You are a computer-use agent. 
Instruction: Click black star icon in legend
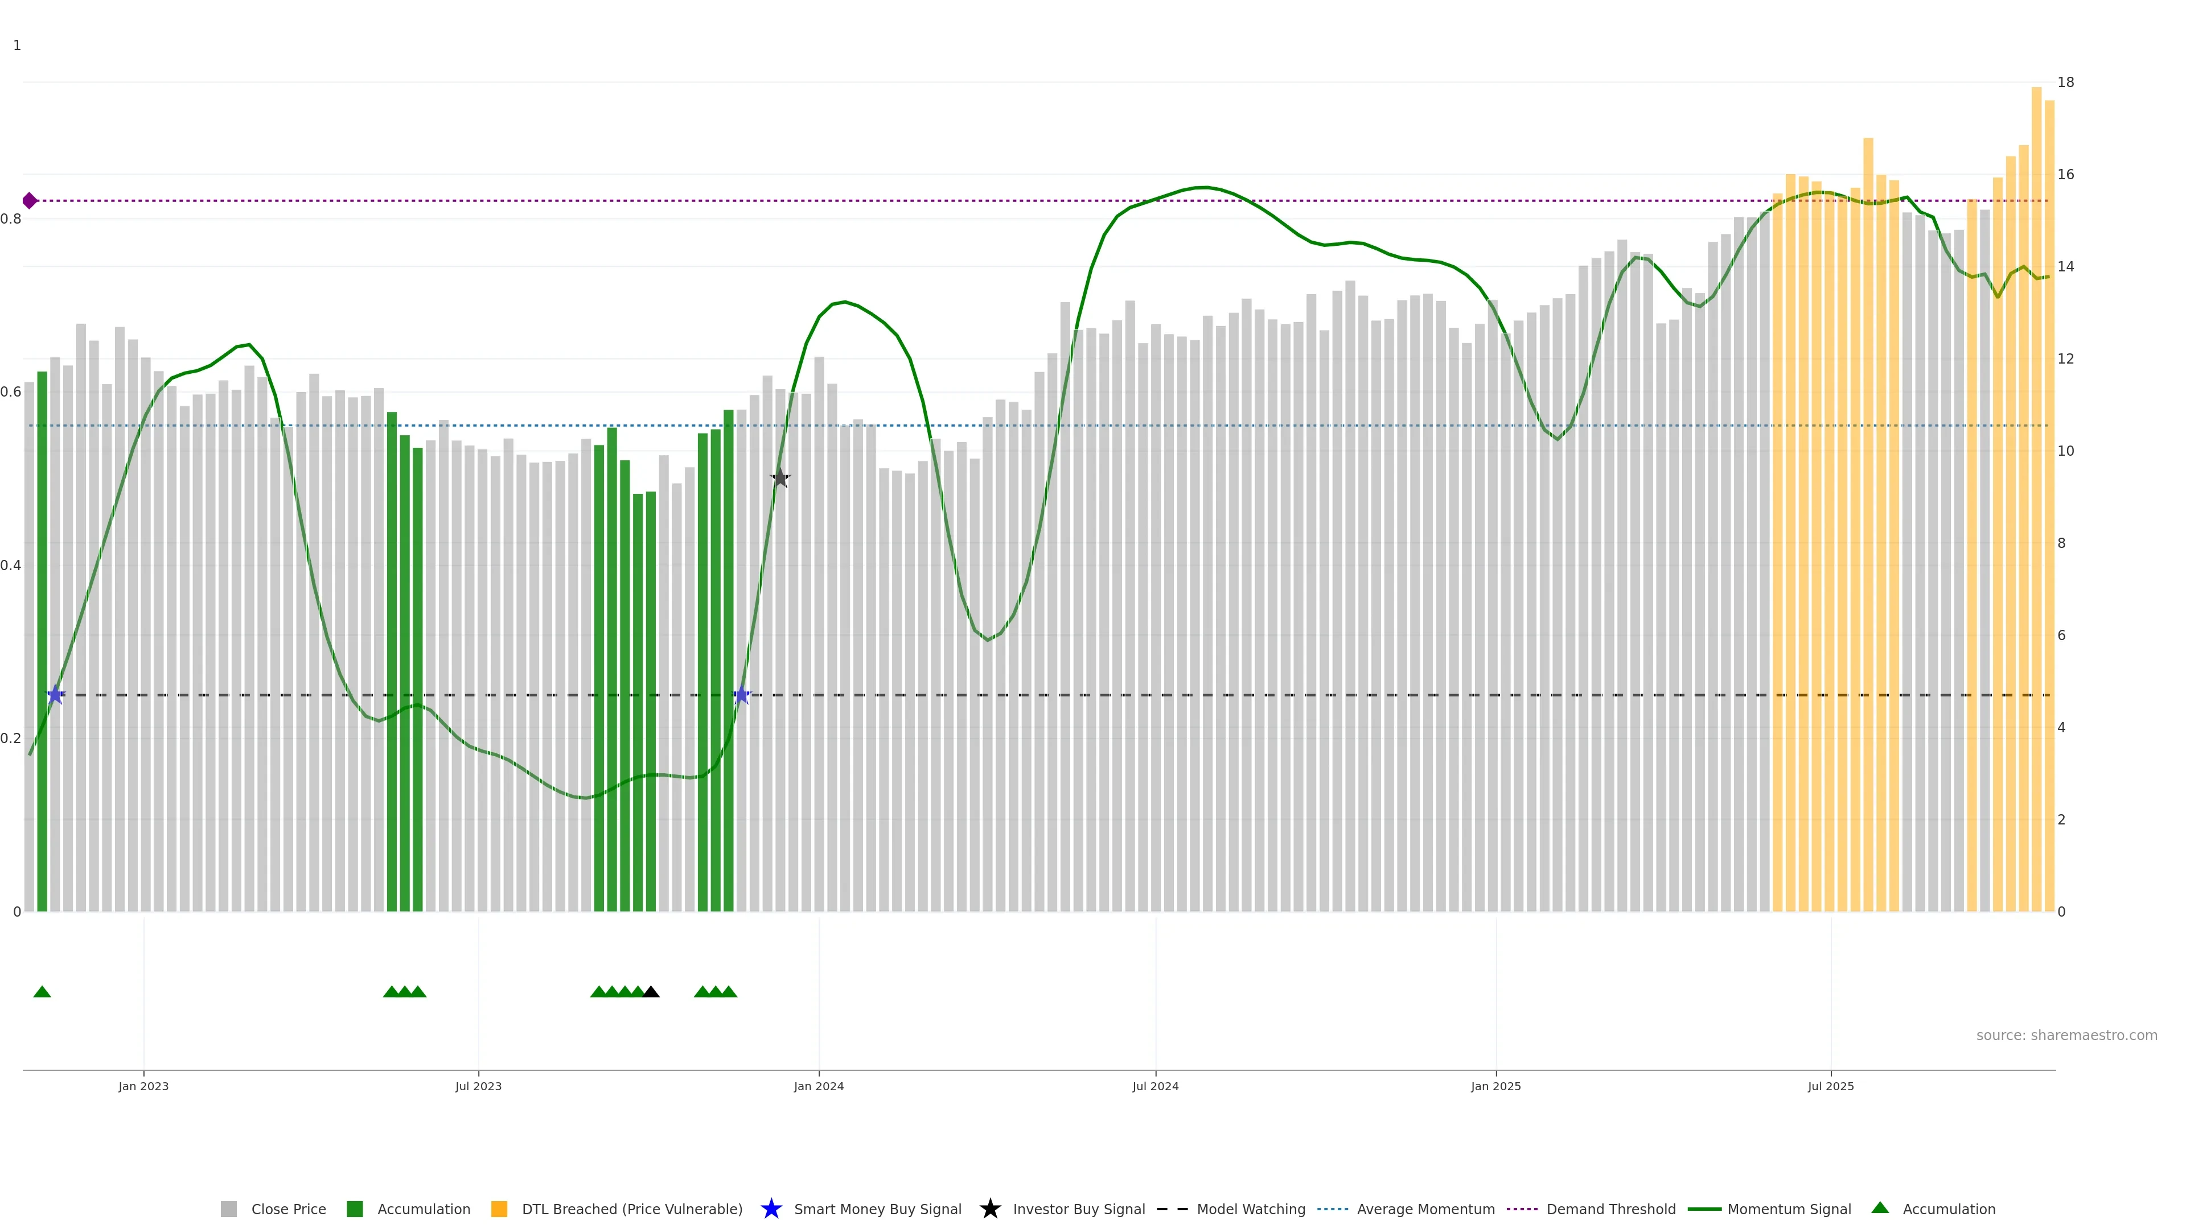[x=989, y=1209]
